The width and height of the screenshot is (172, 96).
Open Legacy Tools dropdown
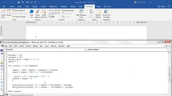[x=53, y=17]
